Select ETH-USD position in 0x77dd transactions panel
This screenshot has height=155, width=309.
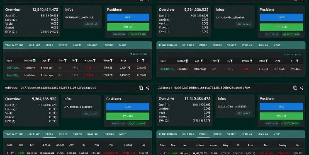coord(281,27)
